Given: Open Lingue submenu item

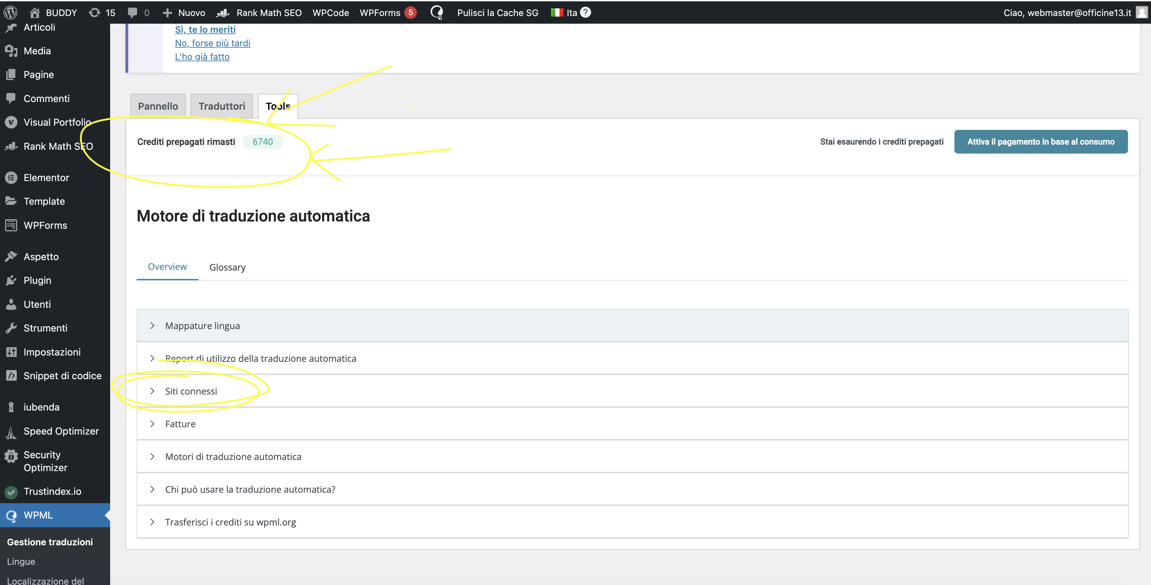Looking at the screenshot, I should point(21,562).
